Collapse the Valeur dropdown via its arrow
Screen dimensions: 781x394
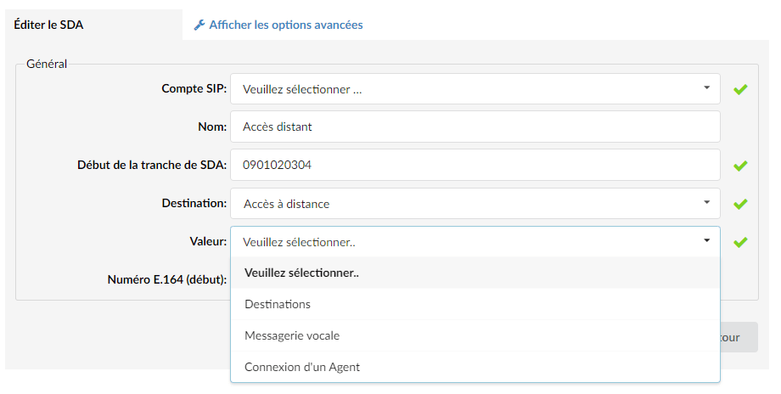(x=706, y=240)
